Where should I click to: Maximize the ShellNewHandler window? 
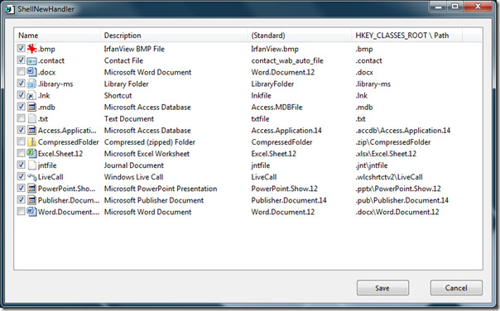455,7
